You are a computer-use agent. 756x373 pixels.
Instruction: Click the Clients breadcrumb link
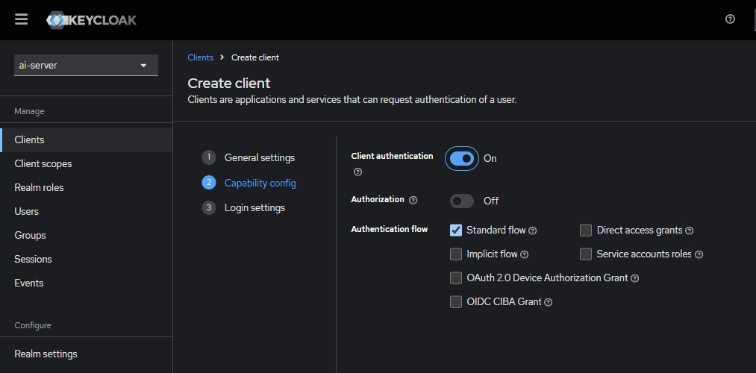click(200, 57)
